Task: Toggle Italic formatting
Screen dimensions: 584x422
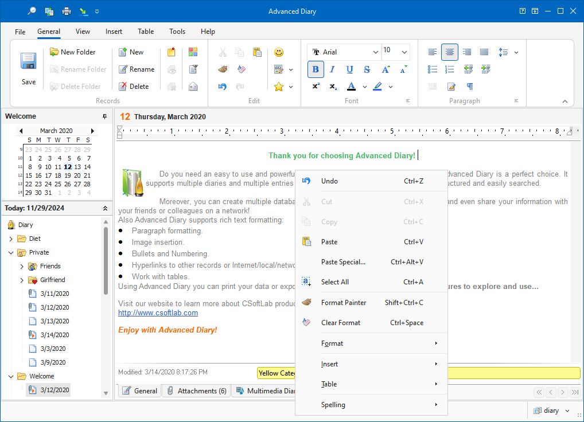Action: [332, 69]
